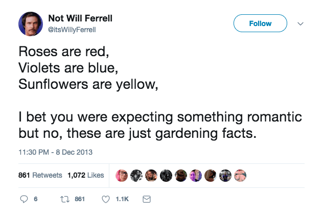Image resolution: width=324 pixels, height=218 pixels.
Task: Select the third liker avatar
Action: point(151,176)
